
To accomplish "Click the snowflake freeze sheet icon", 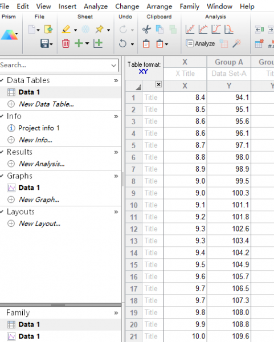I will [x=85, y=29].
